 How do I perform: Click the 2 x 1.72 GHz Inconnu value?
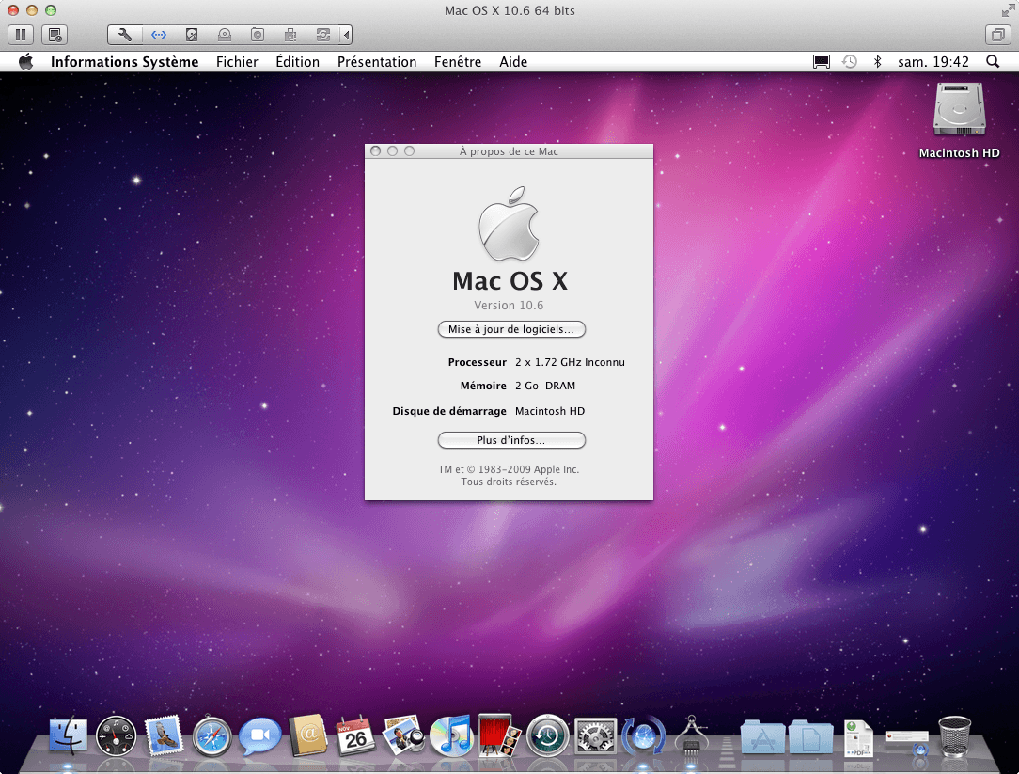click(x=570, y=362)
